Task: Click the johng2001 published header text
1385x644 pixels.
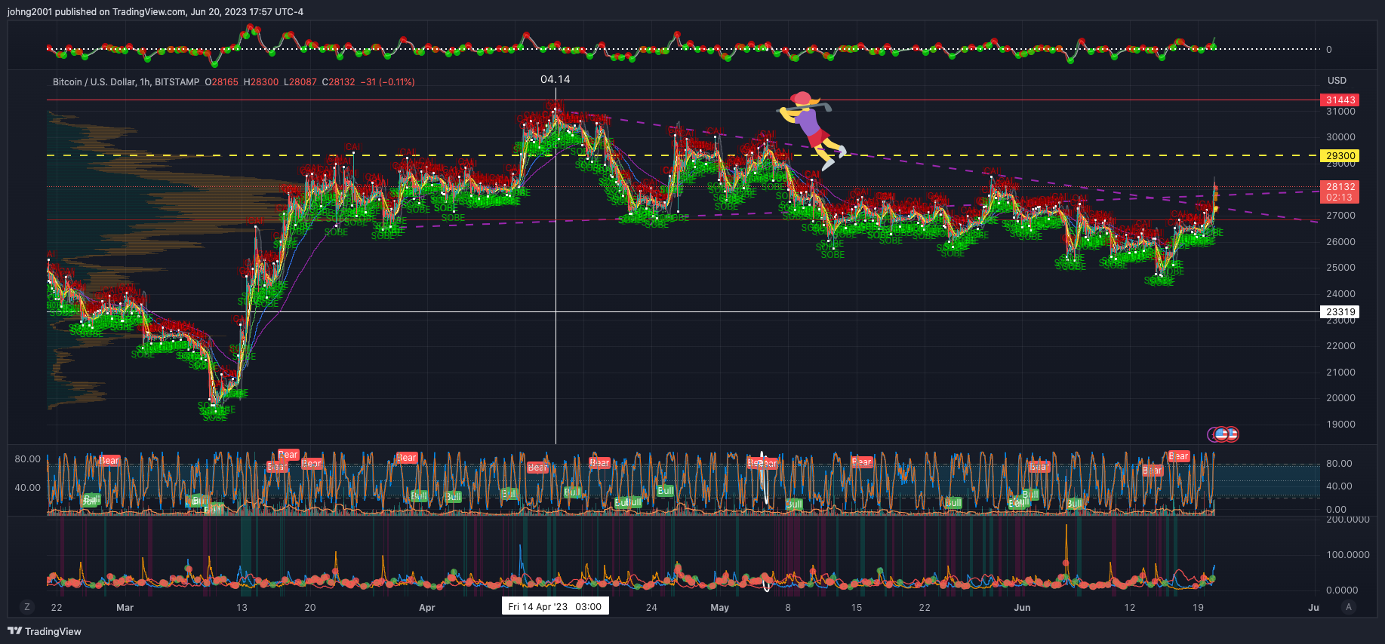Action: [x=155, y=11]
